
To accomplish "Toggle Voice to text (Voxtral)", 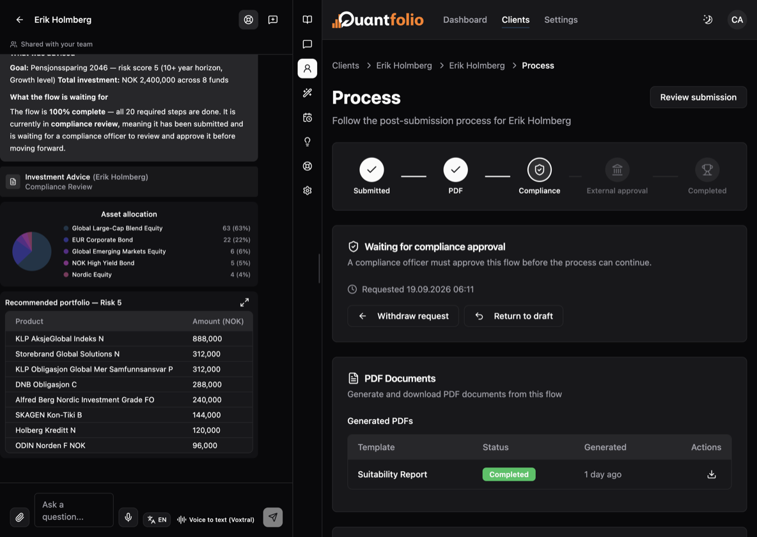I will 215,520.
